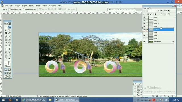Toggle lock transparent pixels icon
The height and width of the screenshot is (102, 182).
tap(148, 14)
